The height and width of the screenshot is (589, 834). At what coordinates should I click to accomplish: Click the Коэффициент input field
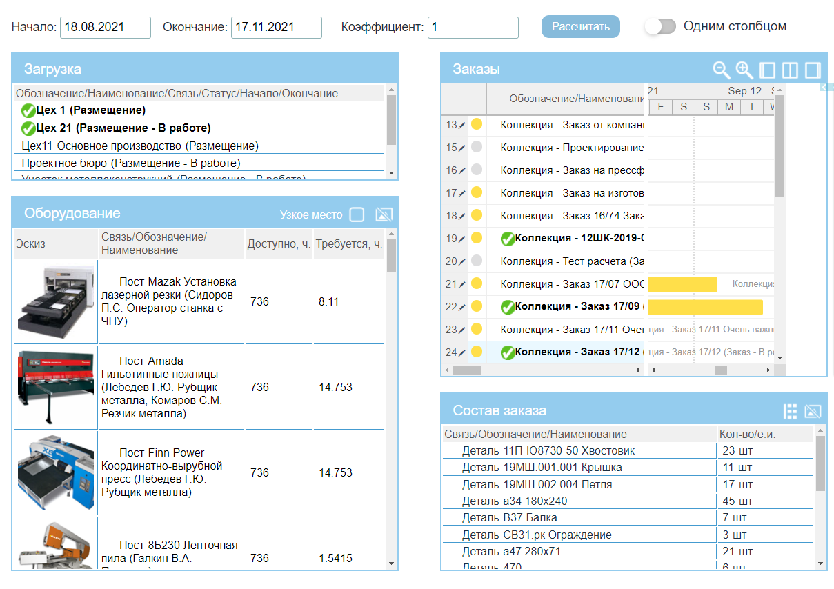473,28
